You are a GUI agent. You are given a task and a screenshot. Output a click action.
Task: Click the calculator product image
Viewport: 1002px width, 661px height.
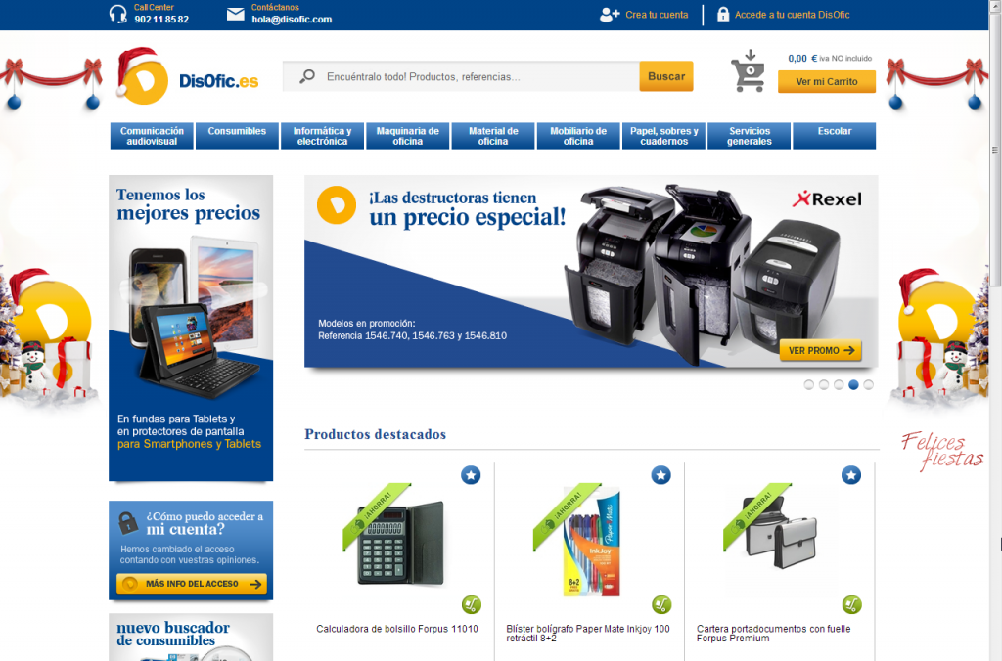click(399, 543)
